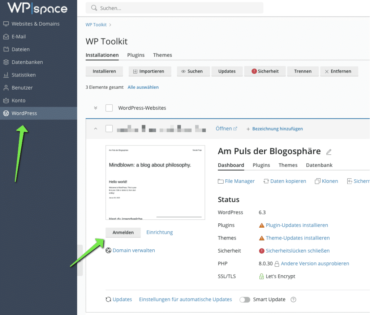The height and width of the screenshot is (315, 370).
Task: Select WordPress in the sidebar
Action: tap(38, 113)
